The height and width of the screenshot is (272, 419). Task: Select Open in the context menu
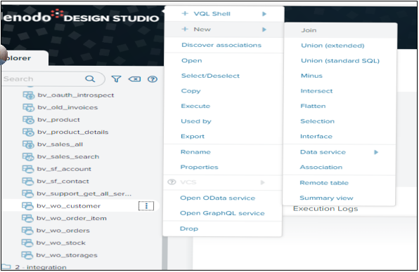[x=192, y=60]
